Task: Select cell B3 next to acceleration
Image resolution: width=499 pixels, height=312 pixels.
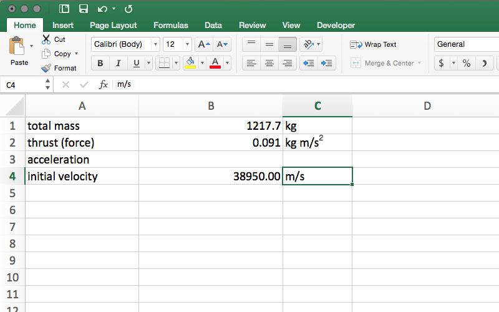Action: (x=211, y=160)
